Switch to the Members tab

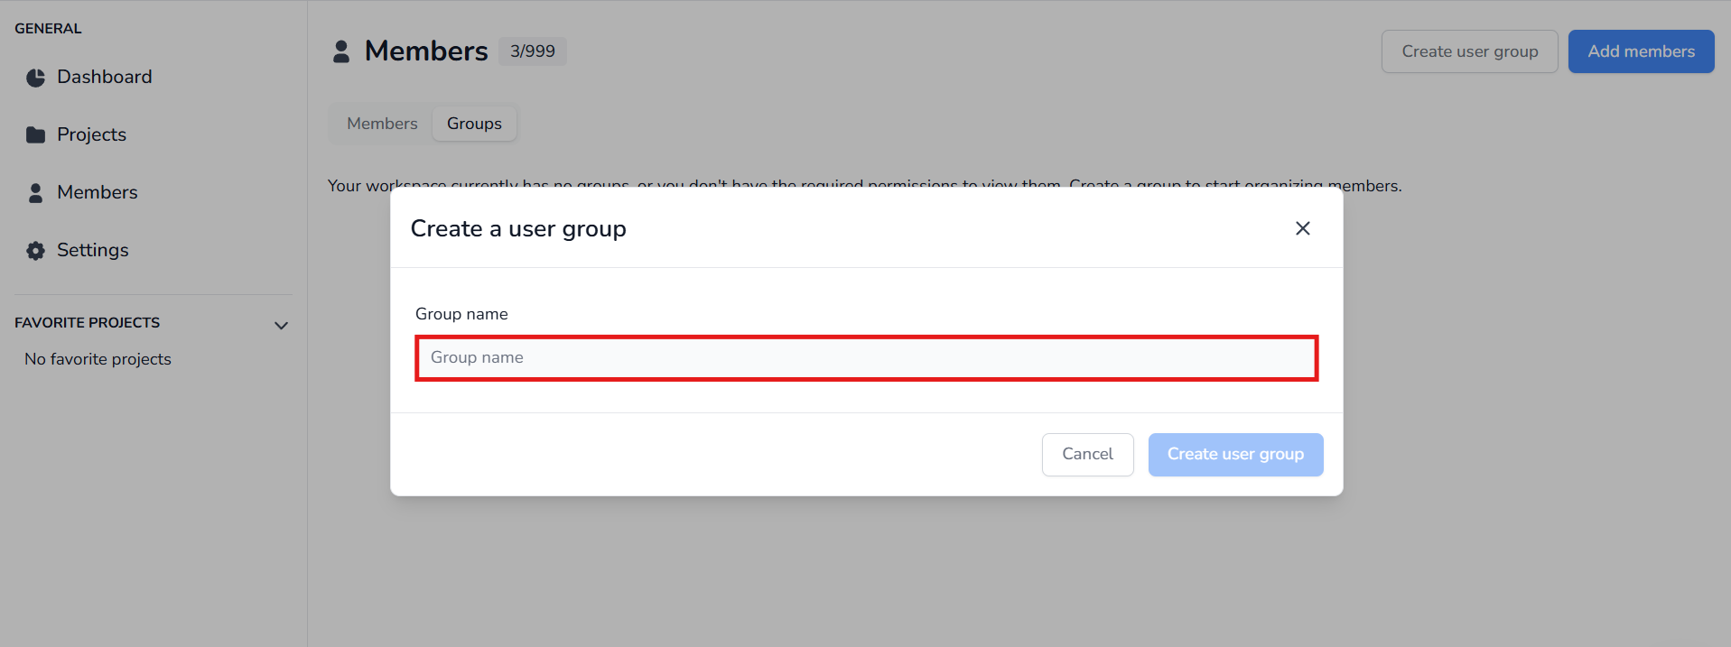tap(382, 124)
